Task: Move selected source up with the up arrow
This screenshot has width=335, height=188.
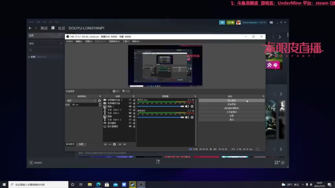Action: tap(120, 144)
